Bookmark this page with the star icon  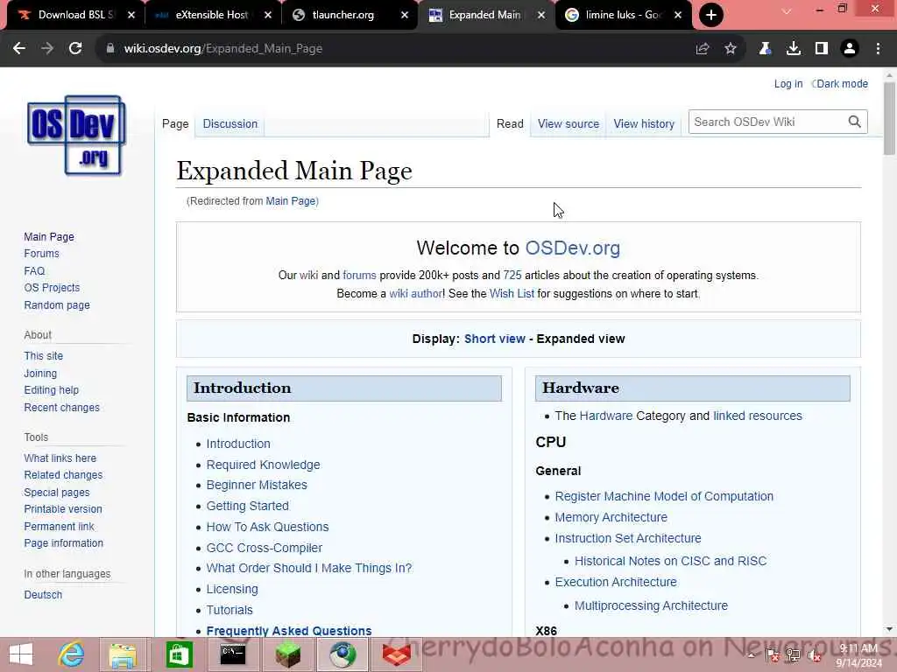(731, 49)
